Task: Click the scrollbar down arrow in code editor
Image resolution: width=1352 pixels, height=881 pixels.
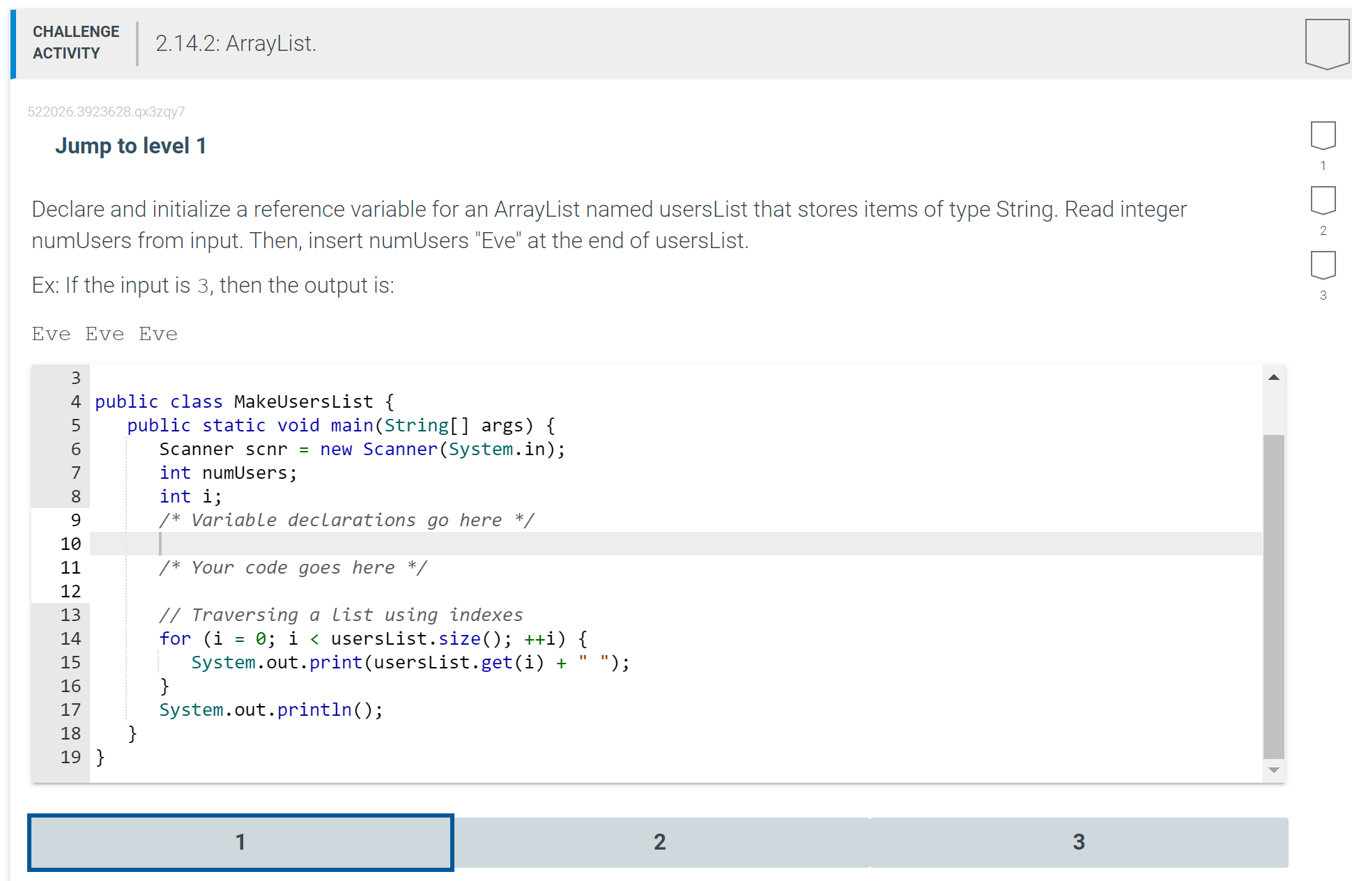Action: pos(1274,771)
